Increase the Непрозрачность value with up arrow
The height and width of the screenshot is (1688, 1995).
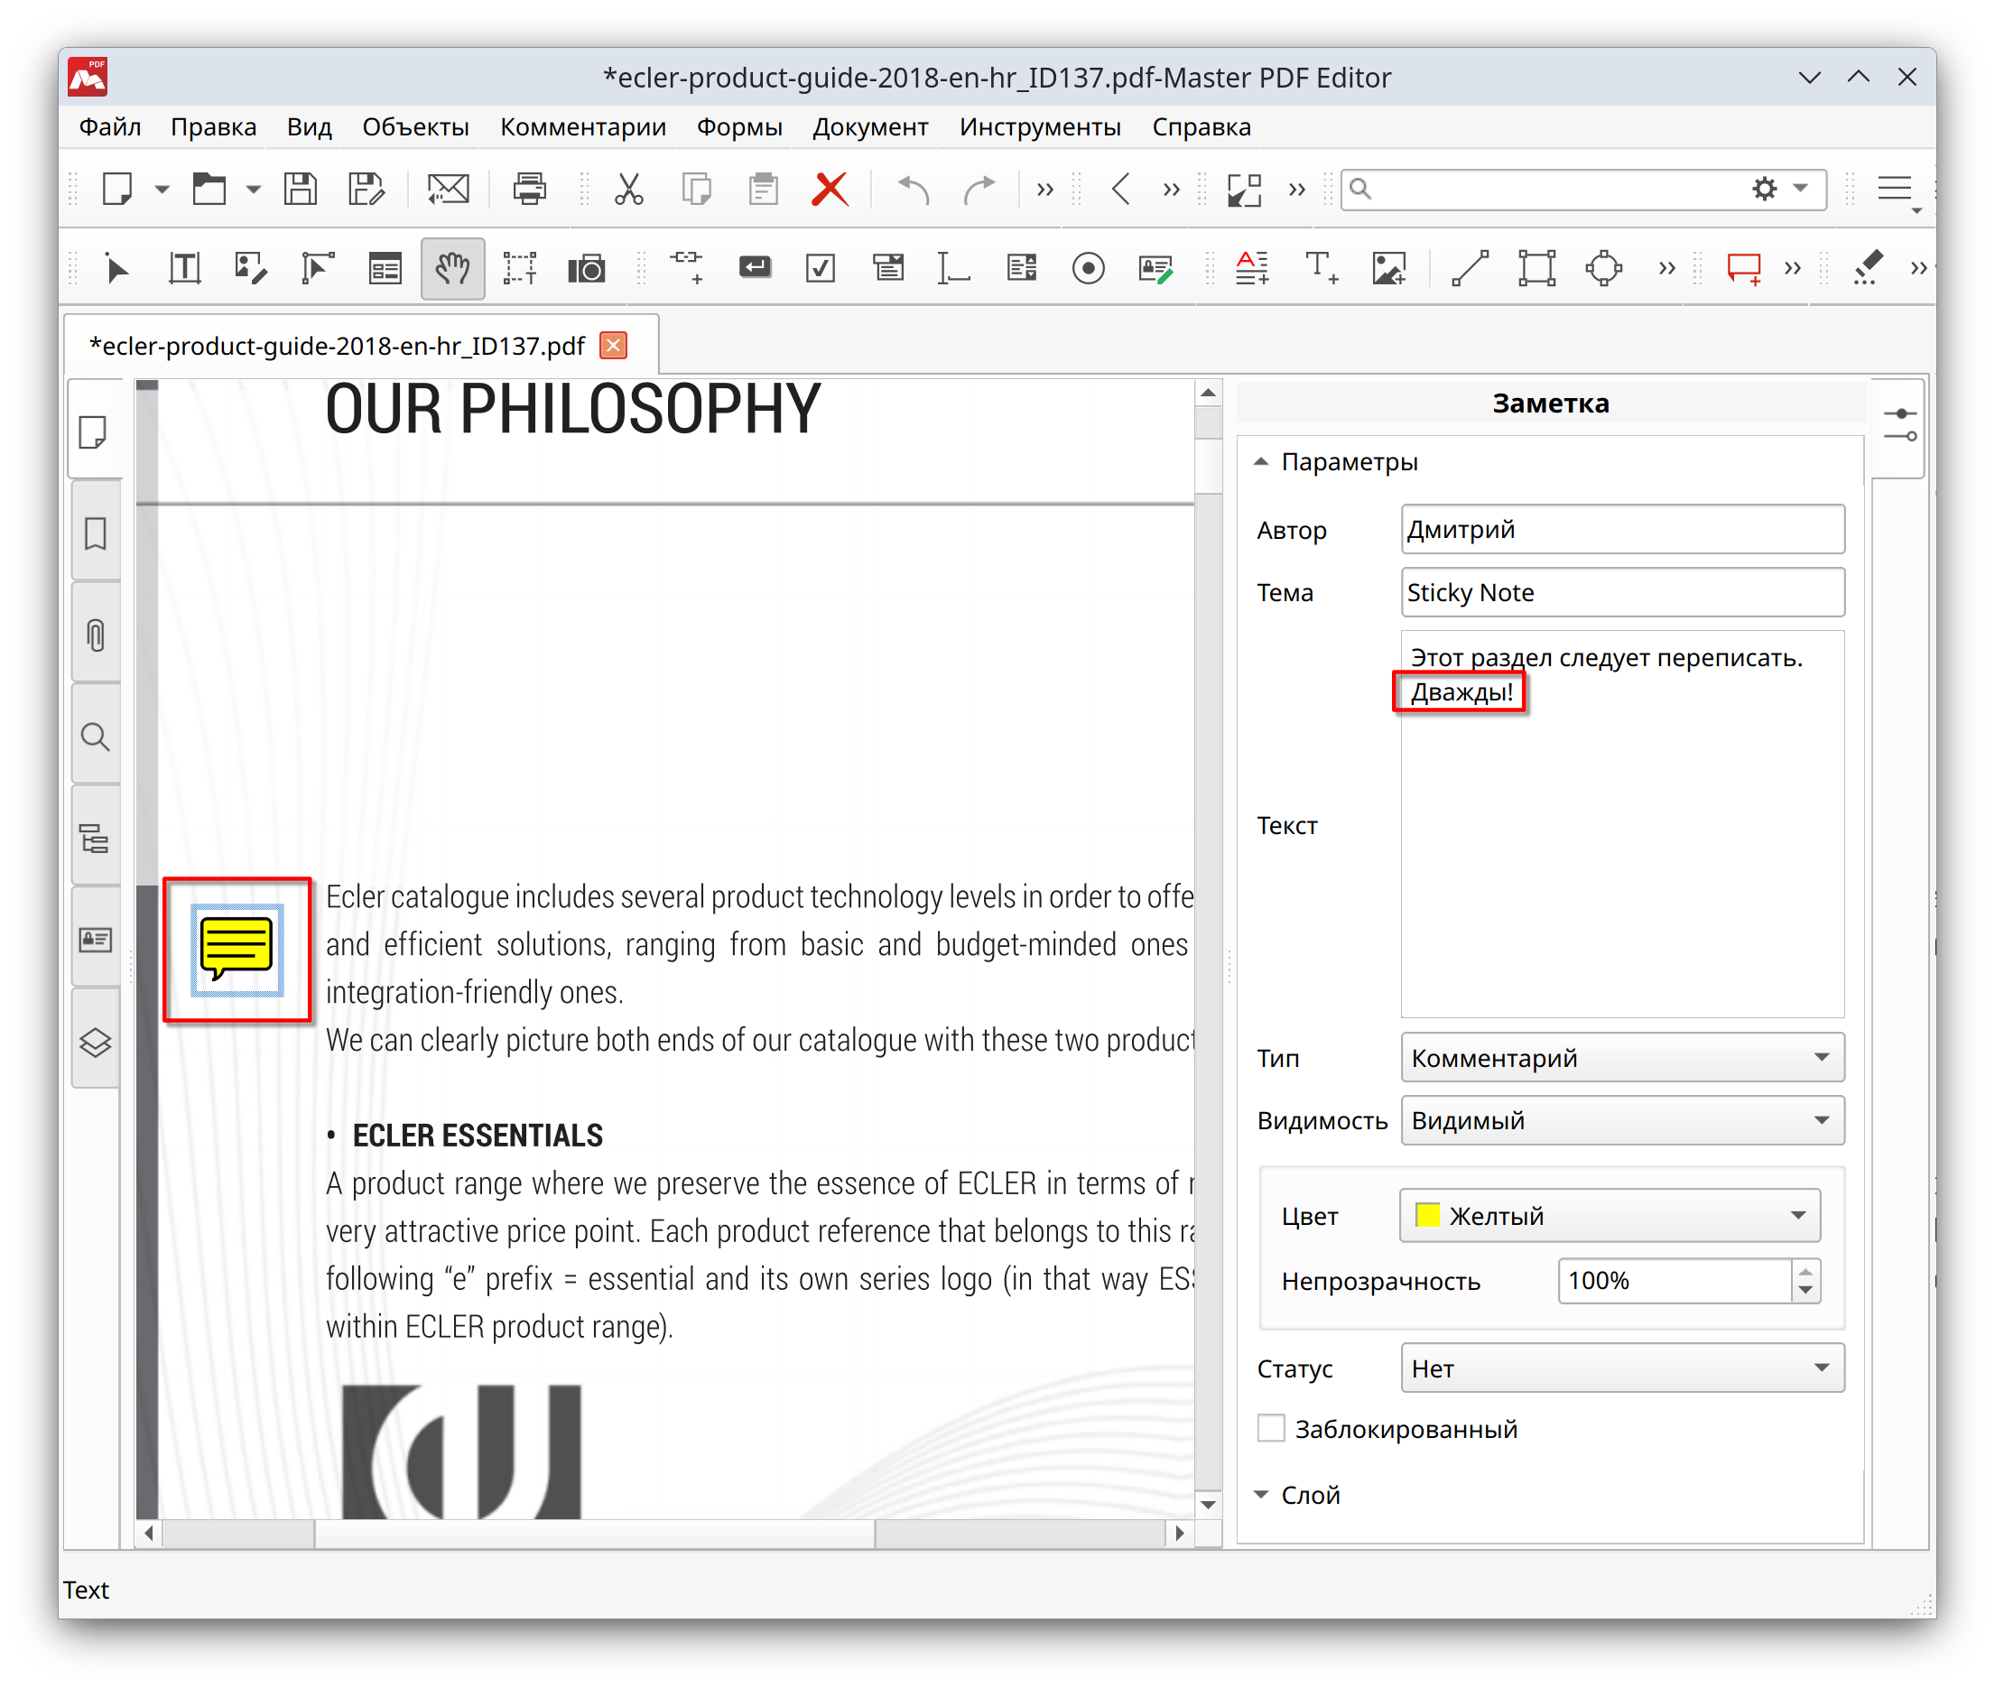point(1805,1271)
